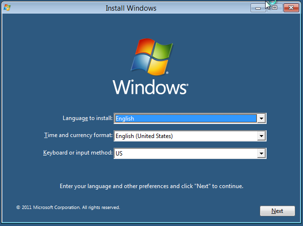The width and height of the screenshot is (303, 226).
Task: Click the Windows flag icon in title bar
Action: tap(7, 8)
